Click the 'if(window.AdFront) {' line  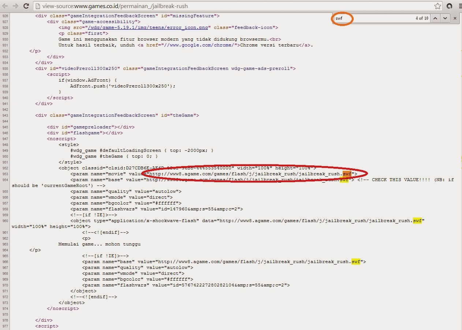click(88, 80)
